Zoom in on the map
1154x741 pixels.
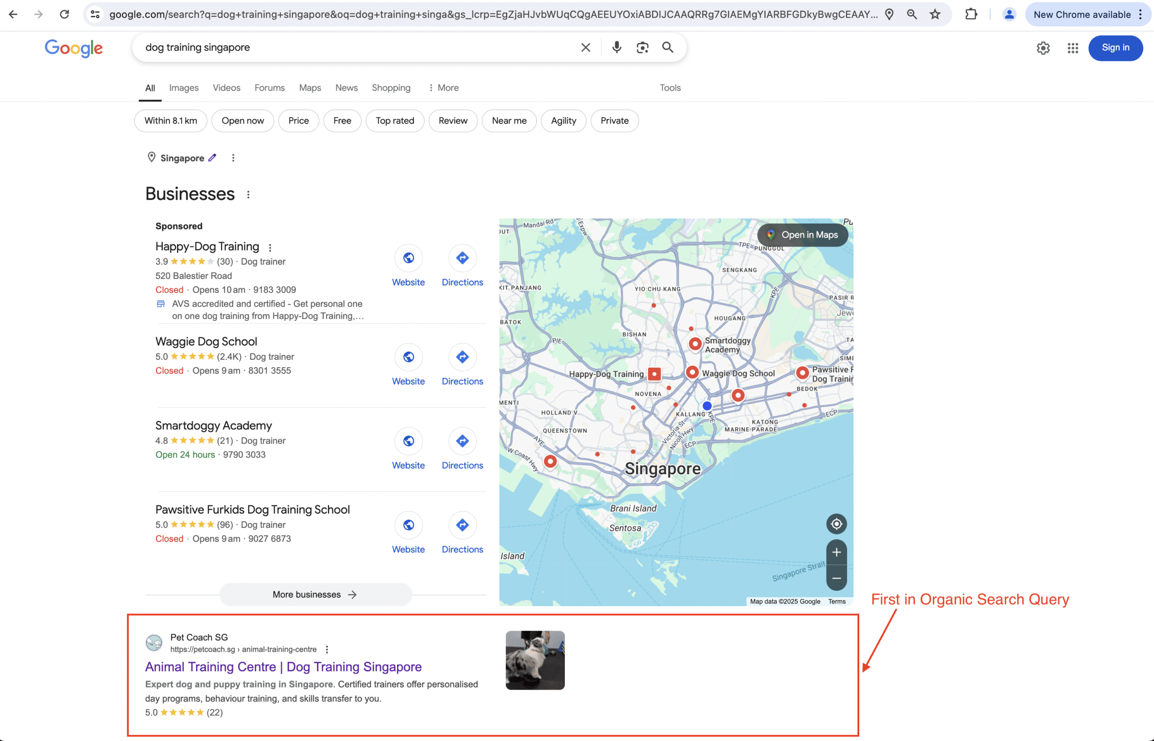[x=836, y=552]
